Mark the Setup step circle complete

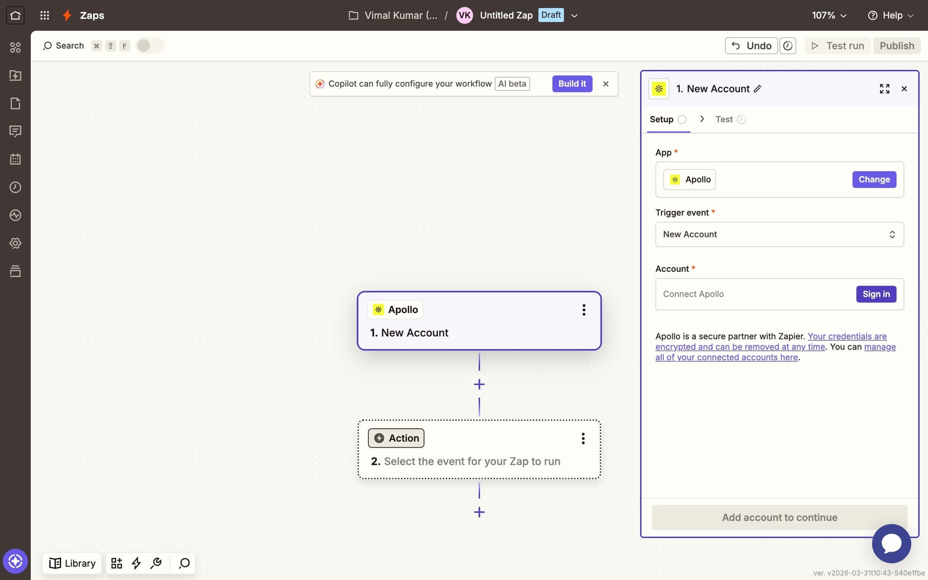pos(682,119)
